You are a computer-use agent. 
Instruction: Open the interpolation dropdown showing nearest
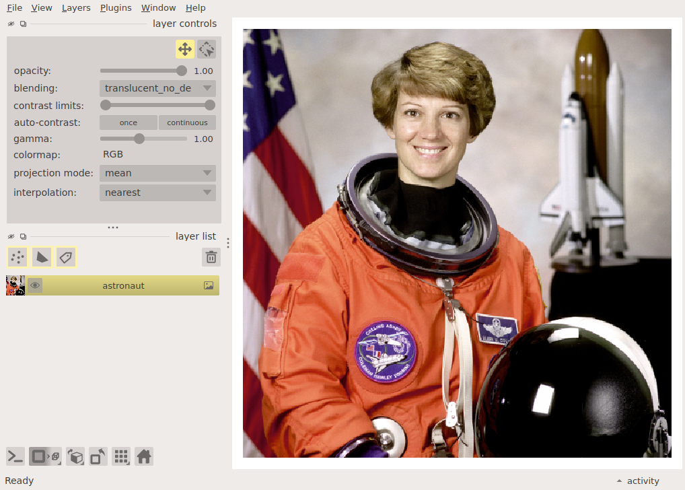coord(157,193)
